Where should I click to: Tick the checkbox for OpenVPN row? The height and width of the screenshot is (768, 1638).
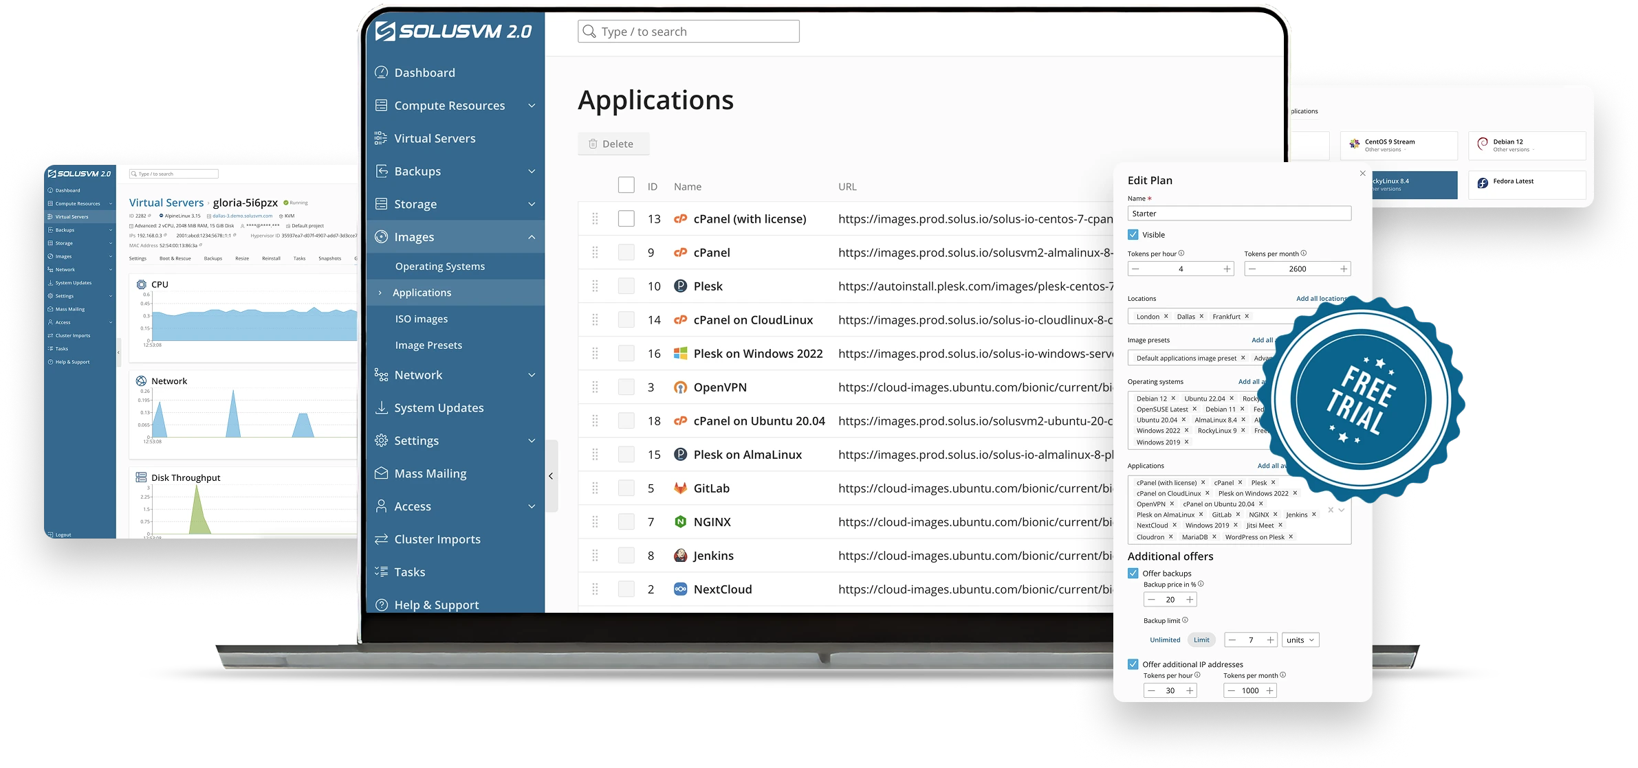click(626, 387)
